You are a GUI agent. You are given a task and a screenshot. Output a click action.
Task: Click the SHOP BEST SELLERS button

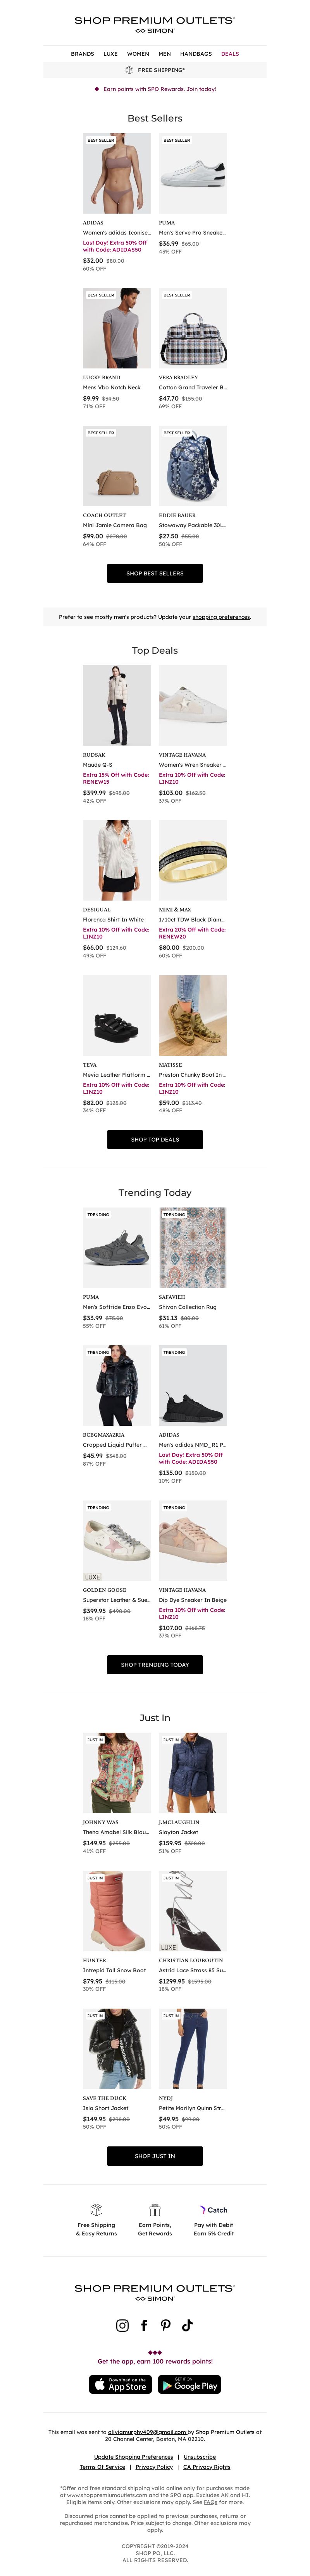[x=155, y=573]
